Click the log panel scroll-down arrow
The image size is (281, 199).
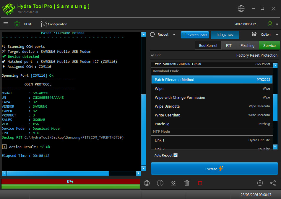144,168
